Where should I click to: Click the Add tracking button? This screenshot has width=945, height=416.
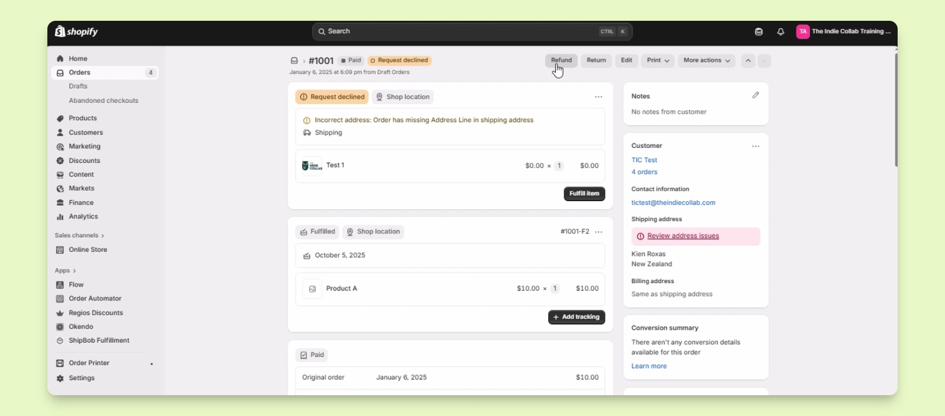coord(576,317)
